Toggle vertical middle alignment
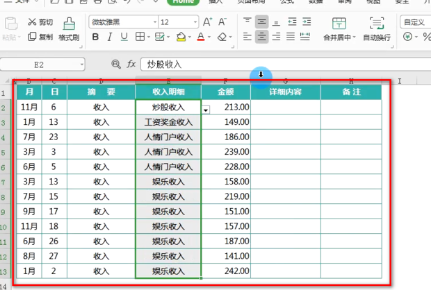Screen dimensions: 431x290 coord(261,22)
